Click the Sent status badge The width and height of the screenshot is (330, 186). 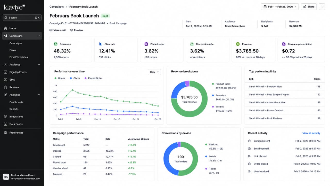coord(105,16)
